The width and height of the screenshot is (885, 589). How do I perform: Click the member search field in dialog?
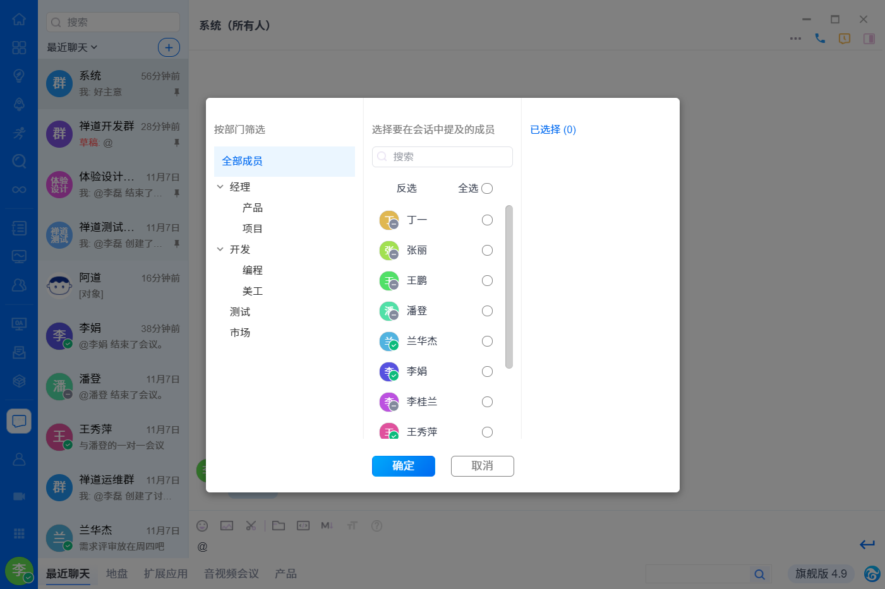pyautogui.click(x=442, y=157)
